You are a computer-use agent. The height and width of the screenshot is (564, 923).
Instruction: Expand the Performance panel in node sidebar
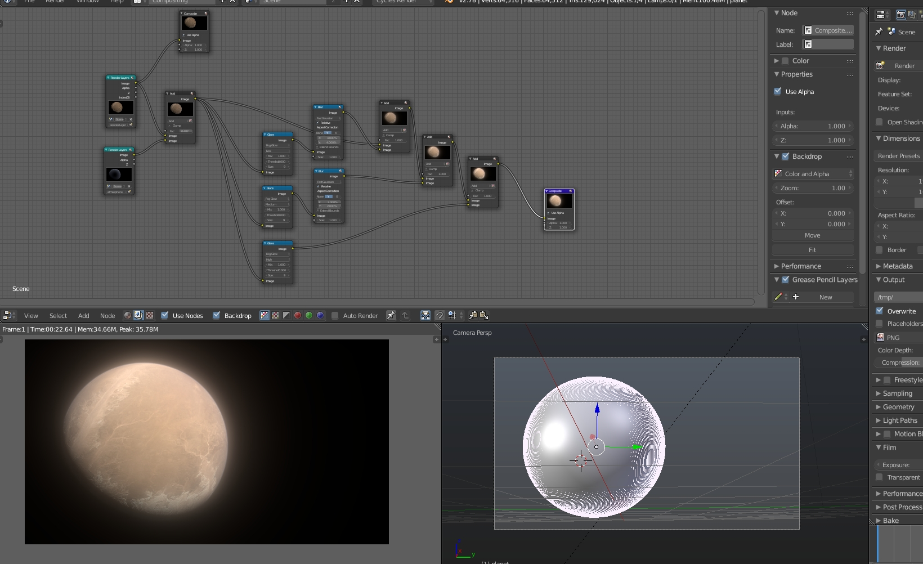point(777,266)
